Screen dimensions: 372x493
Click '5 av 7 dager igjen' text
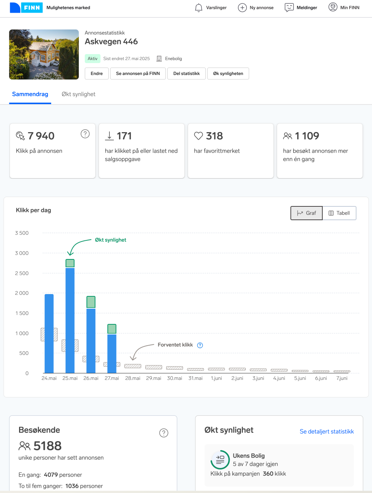point(255,464)
